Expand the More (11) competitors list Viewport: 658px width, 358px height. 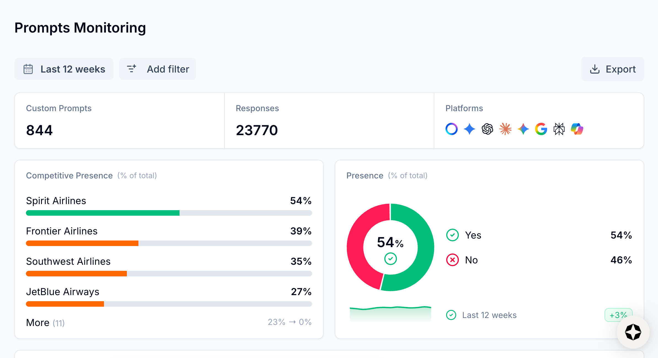click(x=46, y=322)
